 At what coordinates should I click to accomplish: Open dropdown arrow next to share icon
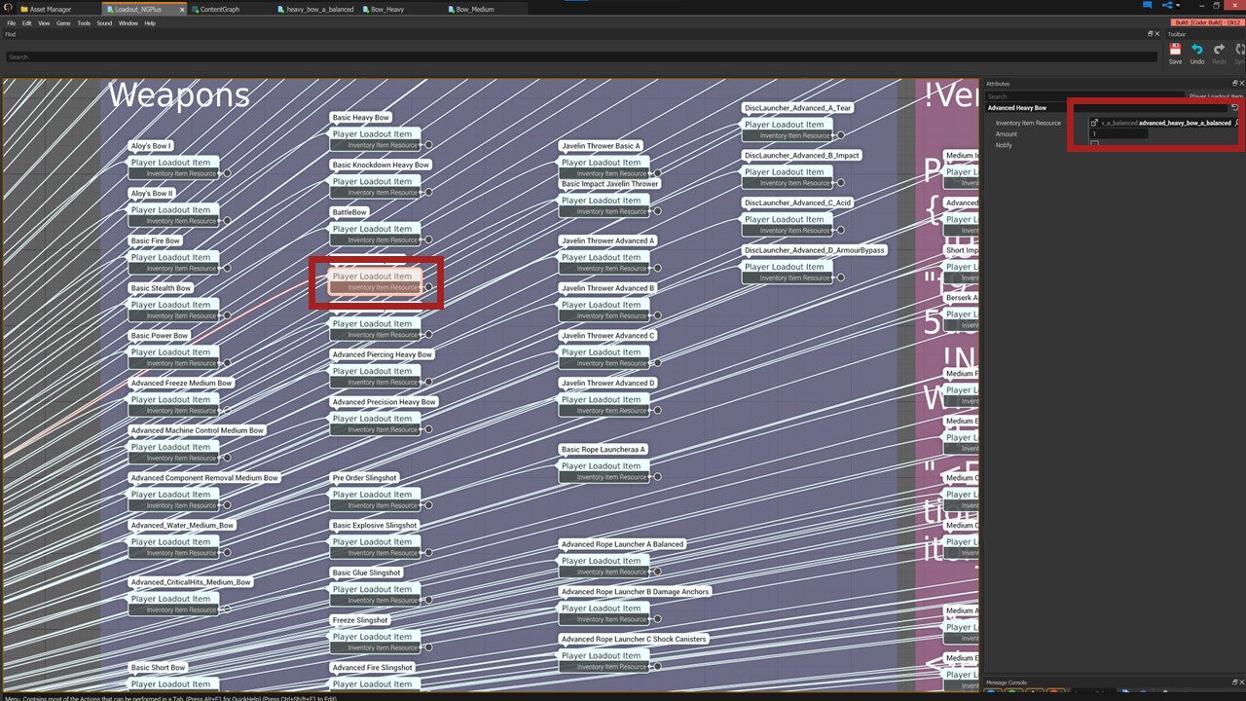coord(1178,6)
